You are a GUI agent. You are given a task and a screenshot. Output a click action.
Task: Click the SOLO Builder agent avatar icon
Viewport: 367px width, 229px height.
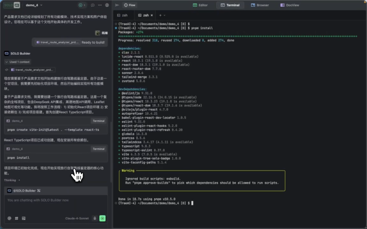pos(6,53)
